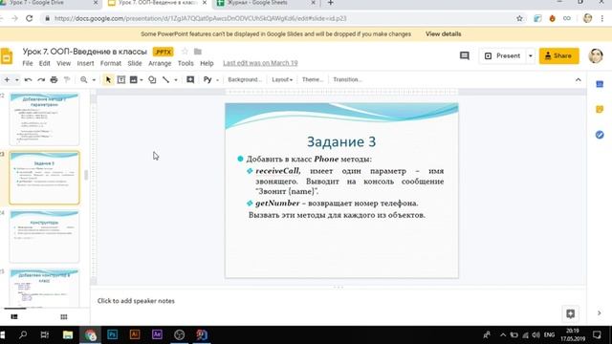The image size is (612, 344).
Task: Click the New slide plus icon
Action: tap(7, 79)
